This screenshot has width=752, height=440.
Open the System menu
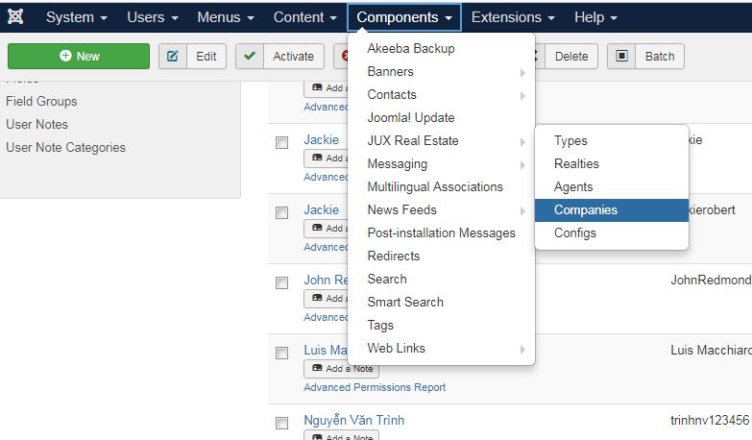[76, 17]
